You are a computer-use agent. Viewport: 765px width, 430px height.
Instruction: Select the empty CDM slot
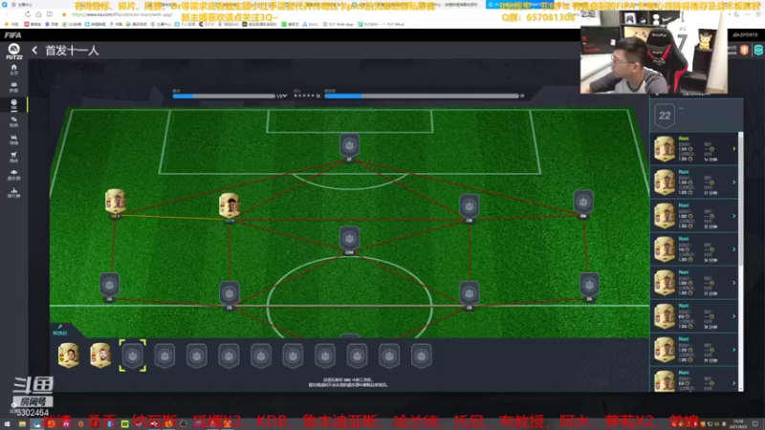coord(349,238)
